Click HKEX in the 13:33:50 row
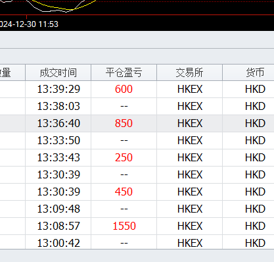Image resolution: width=274 pixels, height=262 pixels. click(x=190, y=140)
